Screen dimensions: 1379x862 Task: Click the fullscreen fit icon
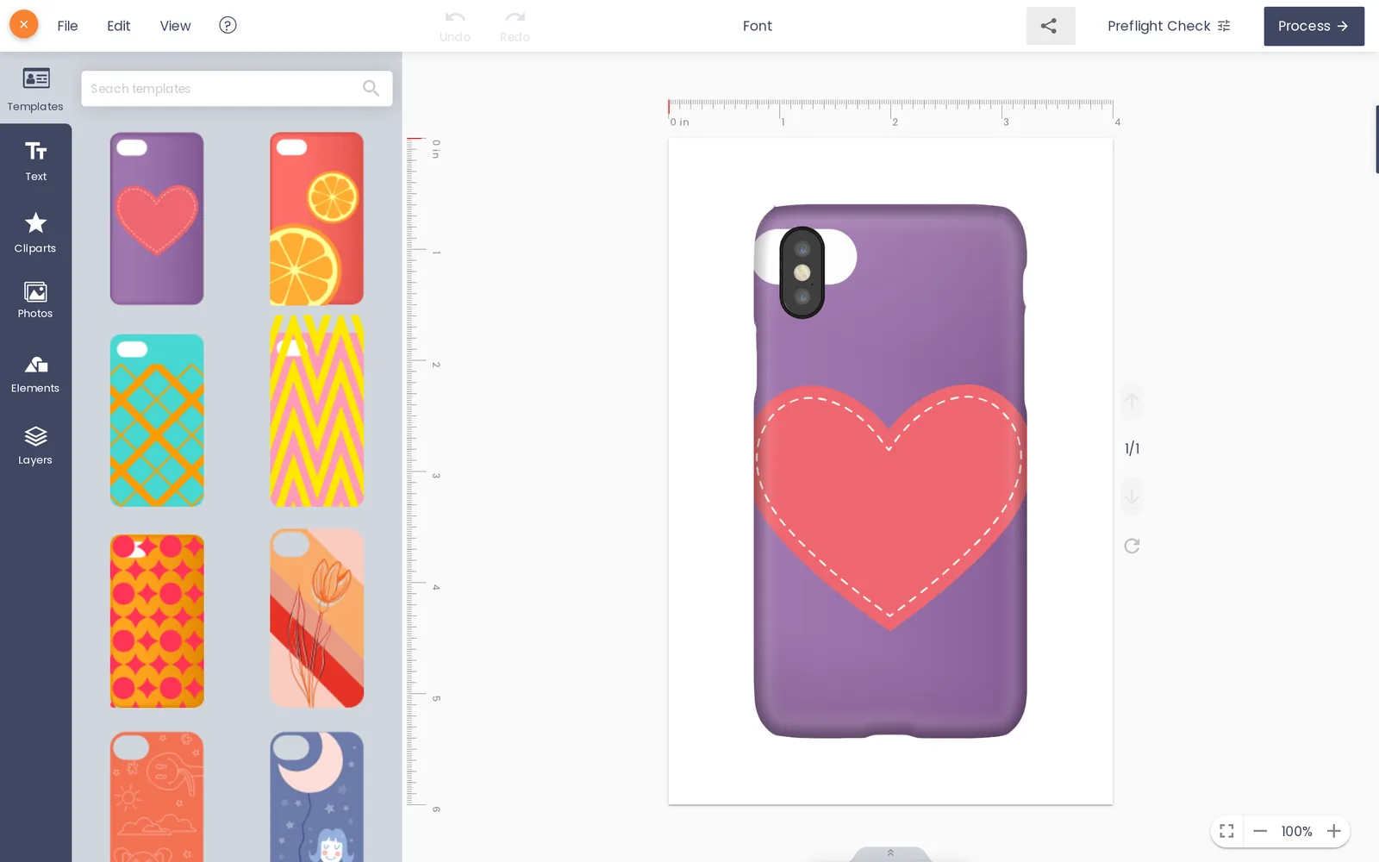click(x=1226, y=831)
